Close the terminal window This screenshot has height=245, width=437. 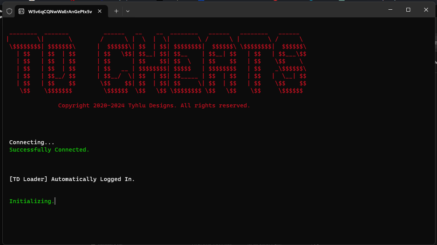point(426,10)
